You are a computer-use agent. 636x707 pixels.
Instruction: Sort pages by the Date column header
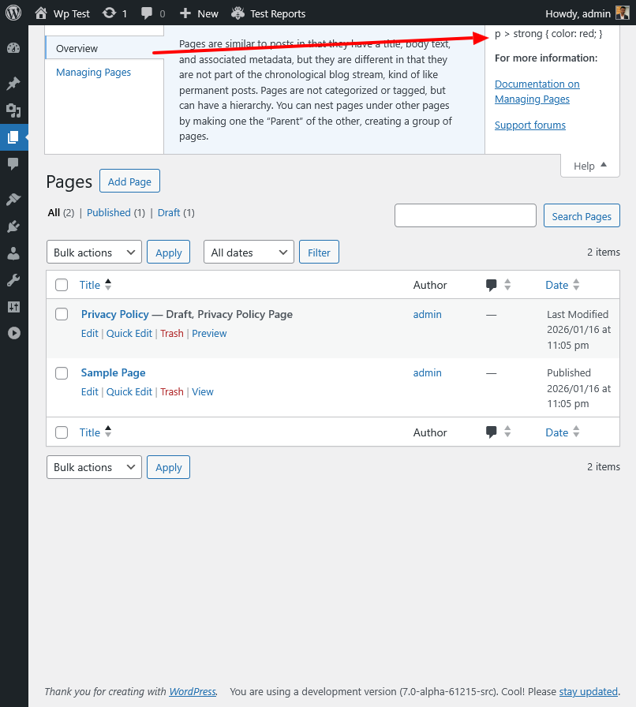coord(556,285)
